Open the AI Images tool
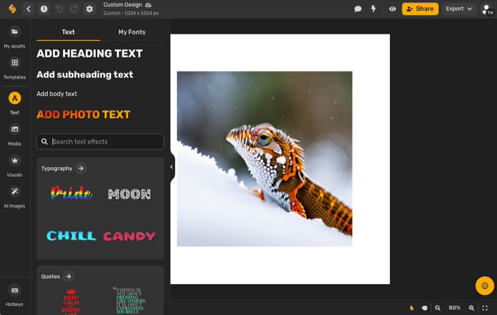This screenshot has width=497, height=315. pyautogui.click(x=15, y=191)
